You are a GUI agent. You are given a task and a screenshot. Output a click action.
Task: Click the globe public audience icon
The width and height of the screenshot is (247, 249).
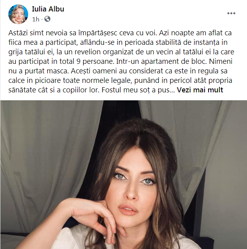point(47,19)
